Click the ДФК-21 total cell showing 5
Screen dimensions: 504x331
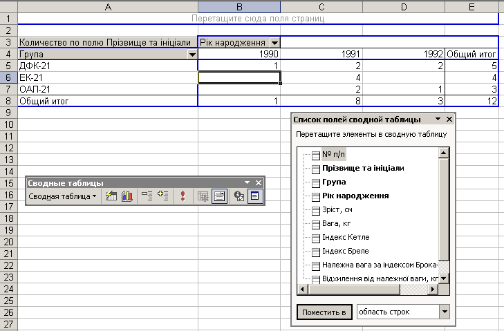[x=472, y=66]
